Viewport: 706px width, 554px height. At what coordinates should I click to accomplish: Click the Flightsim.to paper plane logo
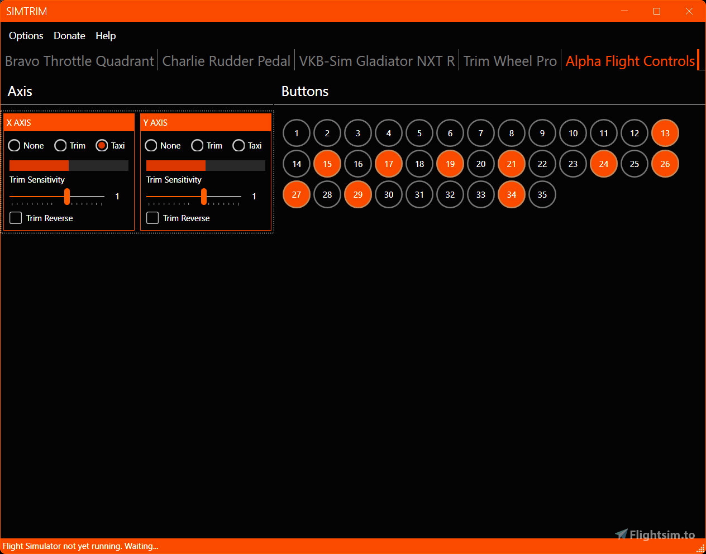pos(620,534)
